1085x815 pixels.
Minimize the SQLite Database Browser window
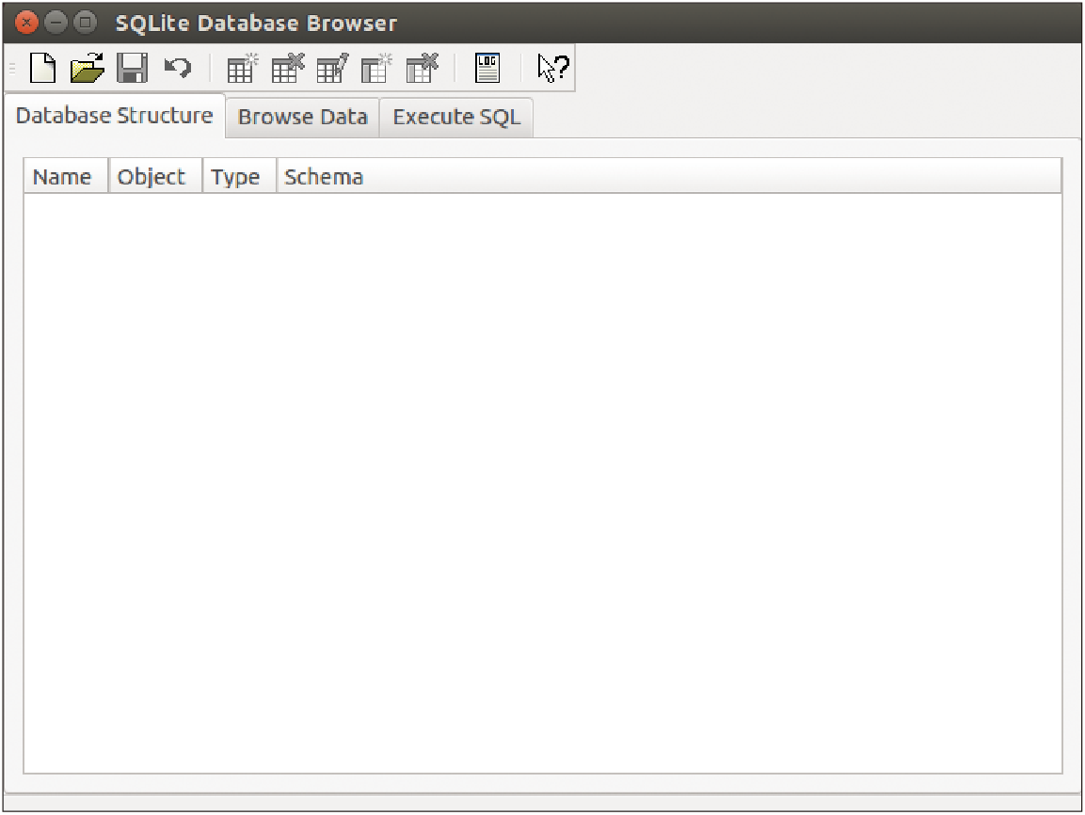pos(56,23)
